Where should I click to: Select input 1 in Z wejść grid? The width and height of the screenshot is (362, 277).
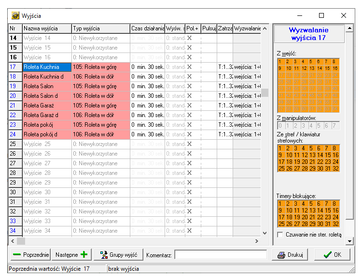(x=280, y=62)
